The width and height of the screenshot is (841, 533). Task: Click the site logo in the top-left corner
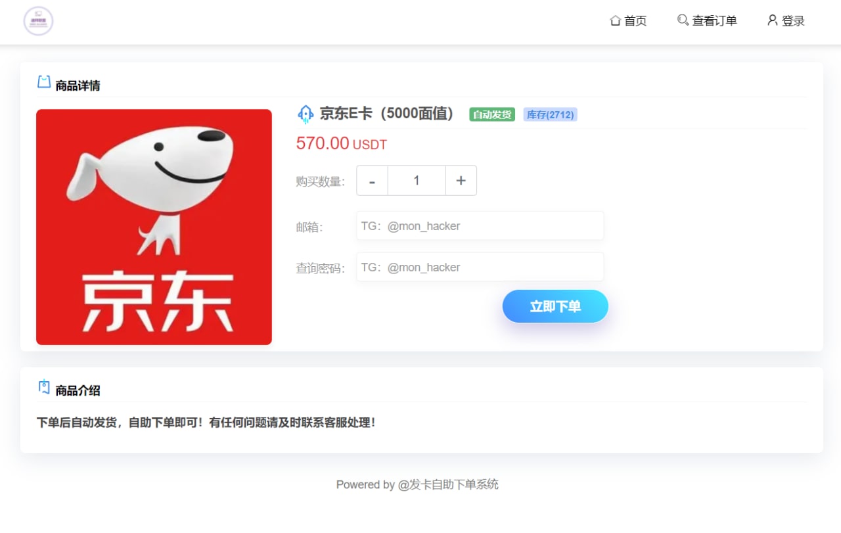(37, 20)
